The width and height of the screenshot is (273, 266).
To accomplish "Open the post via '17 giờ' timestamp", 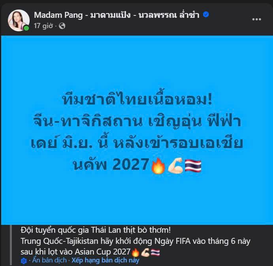I will (x=43, y=26).
